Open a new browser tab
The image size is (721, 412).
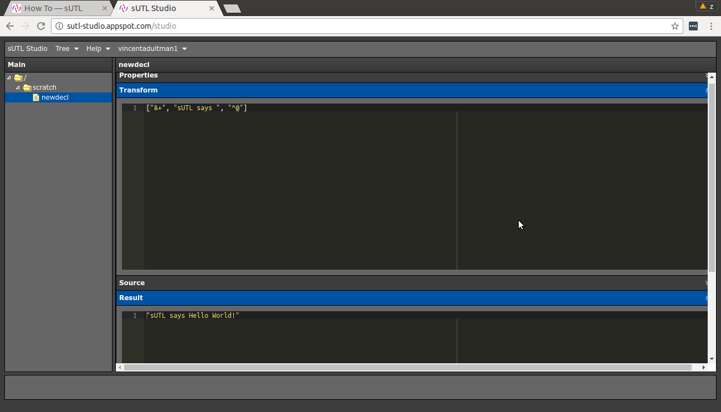(232, 8)
